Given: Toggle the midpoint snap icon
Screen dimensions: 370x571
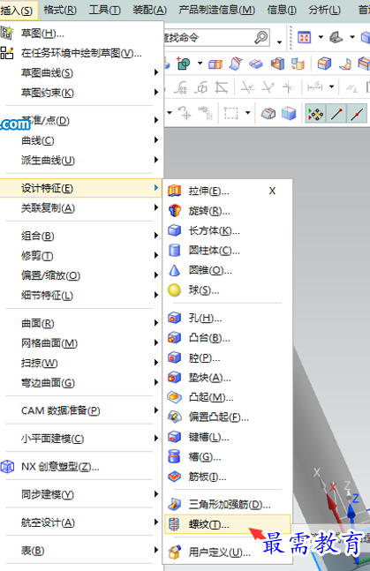Looking at the screenshot, I should coord(357,114).
